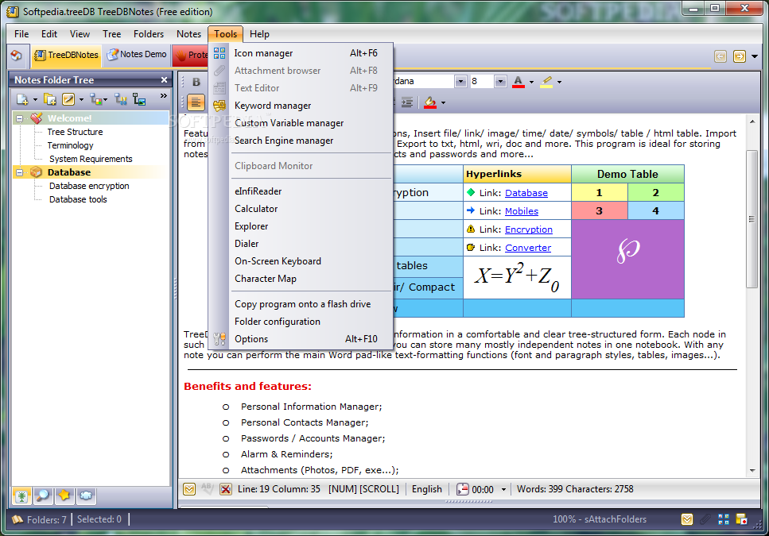Image resolution: width=769 pixels, height=536 pixels.
Task: Select Calculator from Tools menu
Action: coord(256,209)
